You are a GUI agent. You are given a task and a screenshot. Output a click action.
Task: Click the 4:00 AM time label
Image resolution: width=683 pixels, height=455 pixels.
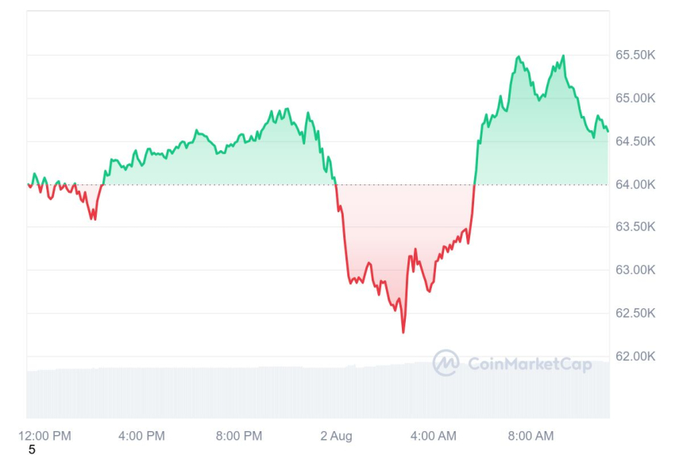pos(434,436)
